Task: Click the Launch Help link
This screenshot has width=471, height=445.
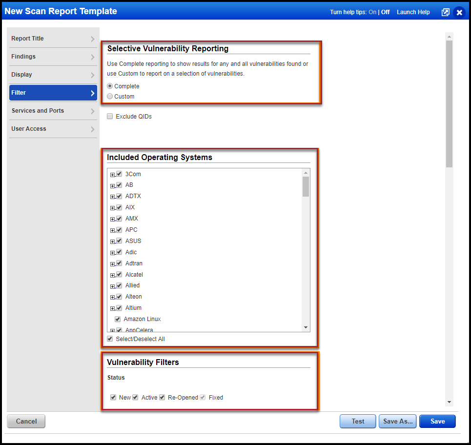Action: click(413, 12)
